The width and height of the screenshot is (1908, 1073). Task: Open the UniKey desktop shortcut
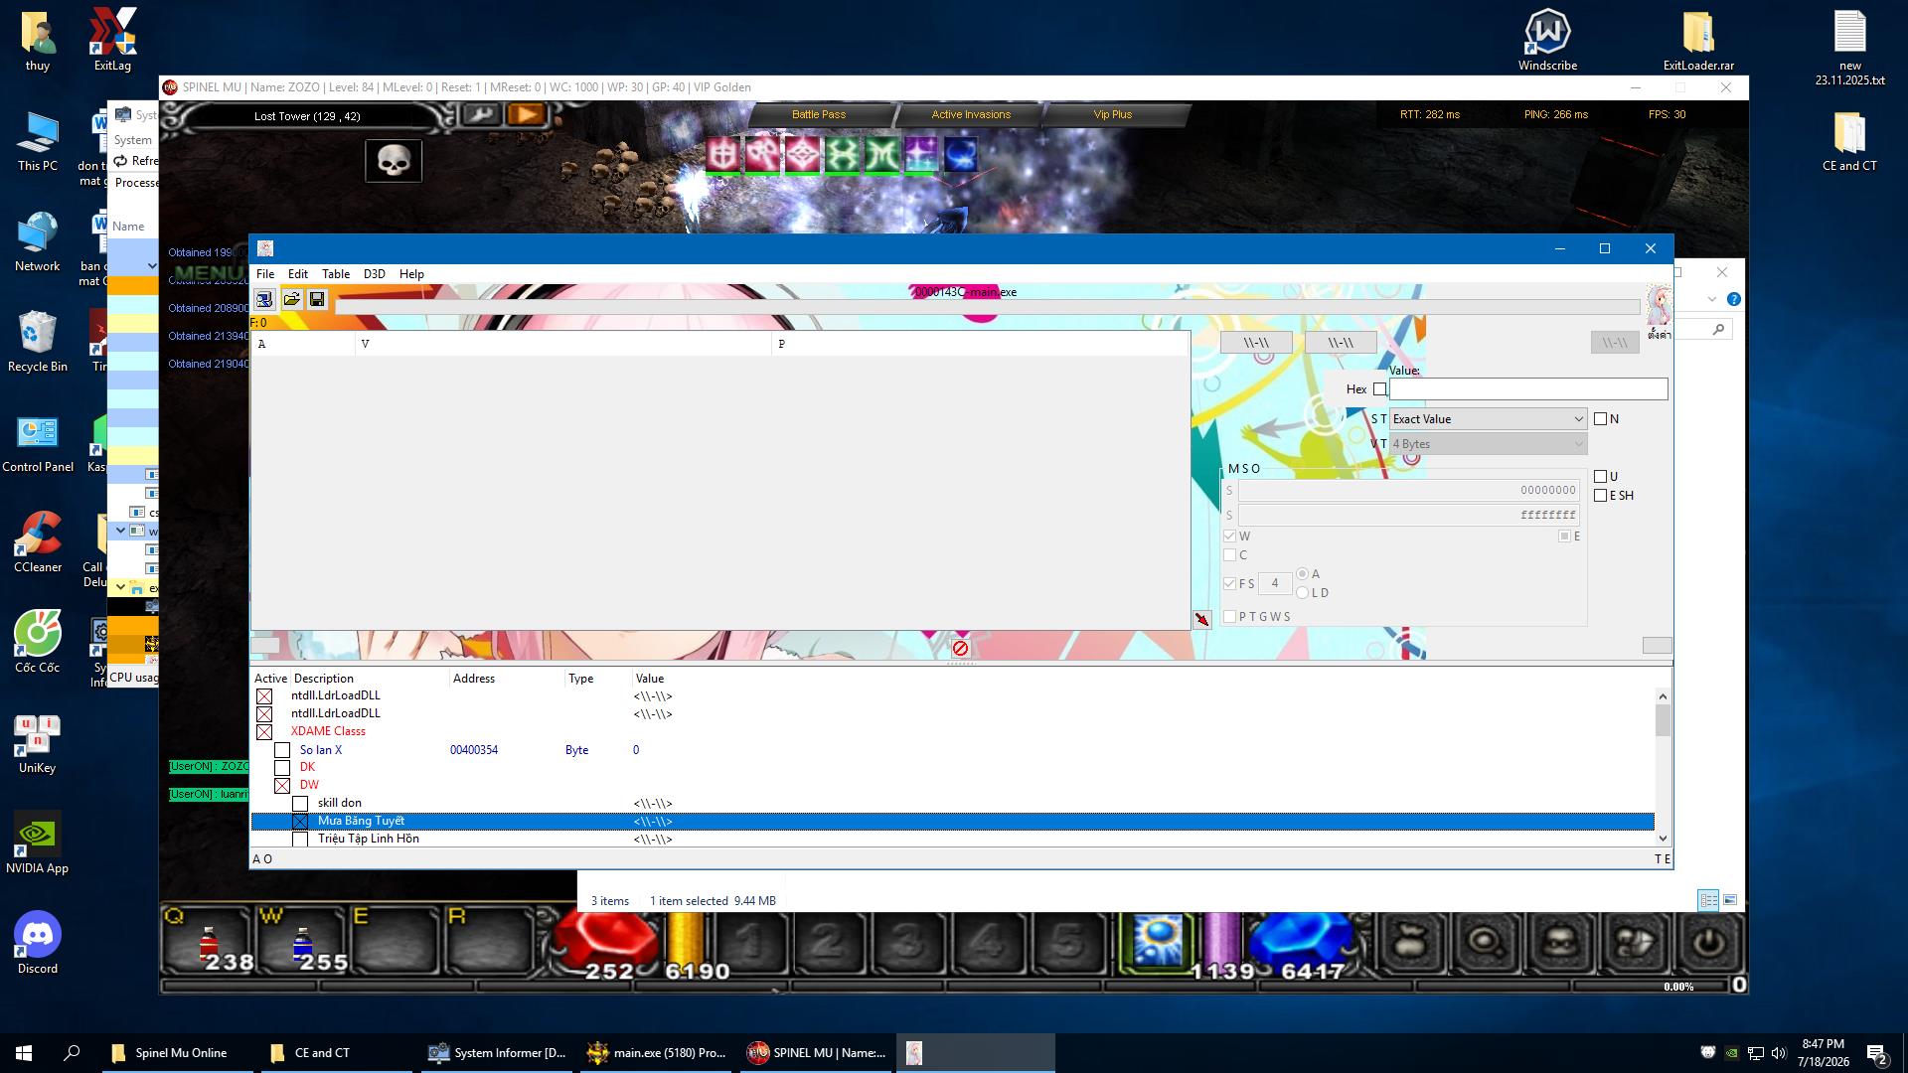point(38,742)
